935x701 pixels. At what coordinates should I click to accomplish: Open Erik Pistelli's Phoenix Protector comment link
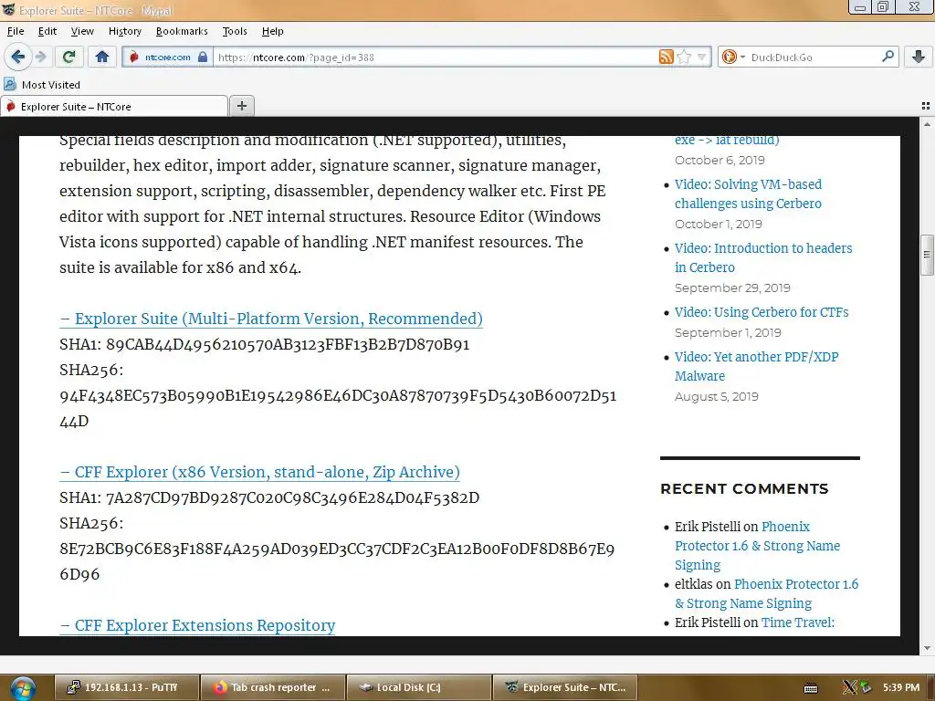point(757,546)
